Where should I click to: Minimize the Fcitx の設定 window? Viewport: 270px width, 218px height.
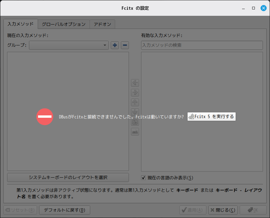click(x=243, y=8)
